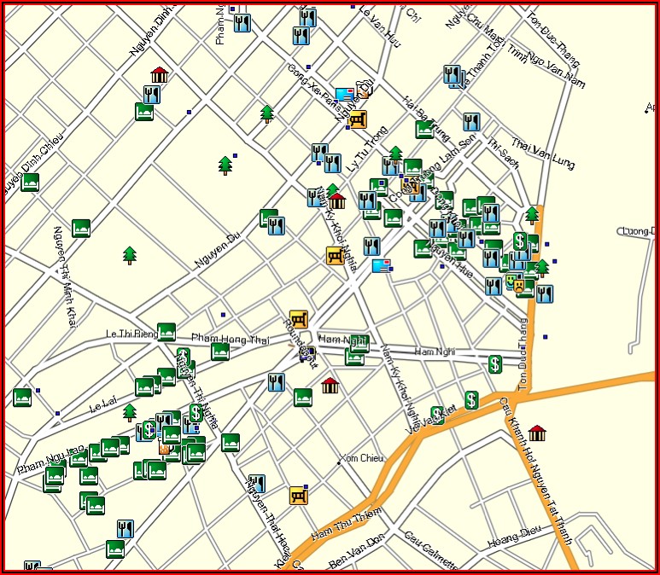Select the museum icon beside Nguyen Tat Thanh
660x575 pixels.
[537, 433]
